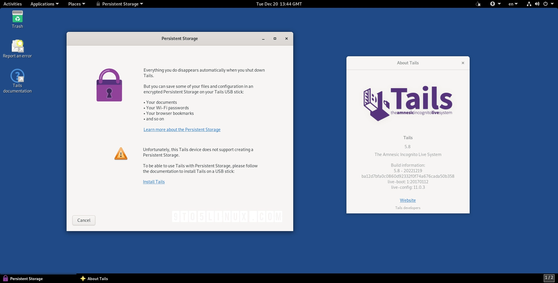
Task: Open the Website link in About Tails
Action: 407,200
